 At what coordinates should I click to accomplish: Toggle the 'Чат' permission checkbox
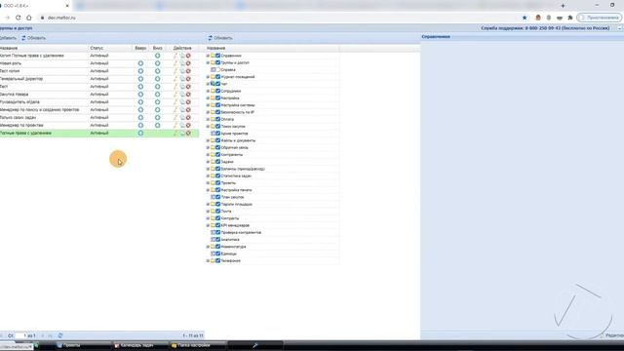pyautogui.click(x=217, y=84)
